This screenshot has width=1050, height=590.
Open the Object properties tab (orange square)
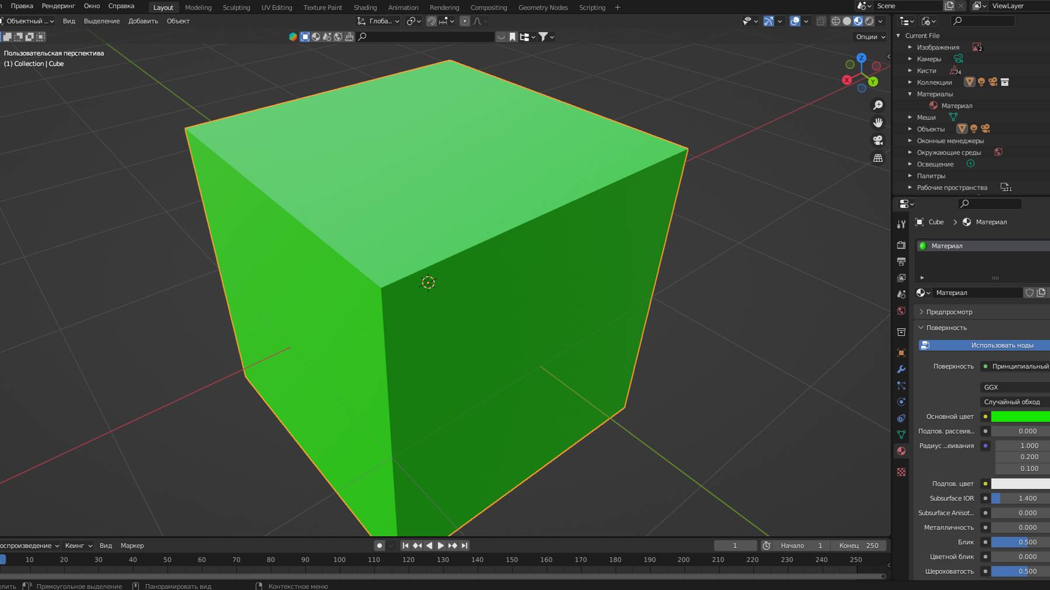pos(901,353)
